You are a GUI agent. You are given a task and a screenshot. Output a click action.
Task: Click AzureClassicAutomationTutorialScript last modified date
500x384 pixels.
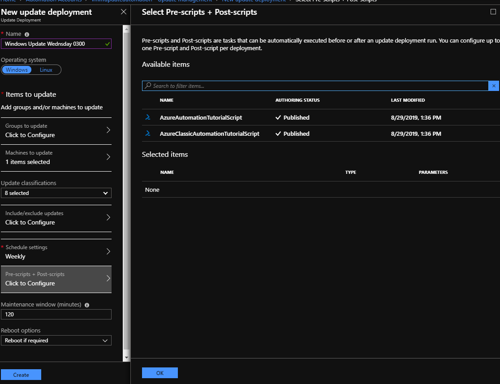(x=416, y=134)
